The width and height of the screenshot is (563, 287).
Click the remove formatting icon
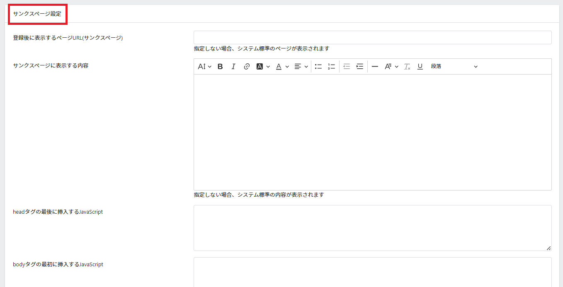(x=407, y=67)
